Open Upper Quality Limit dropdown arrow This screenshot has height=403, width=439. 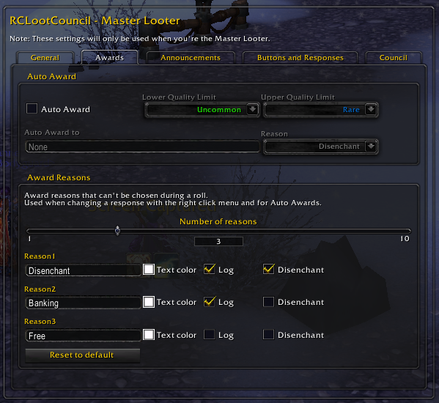click(371, 109)
